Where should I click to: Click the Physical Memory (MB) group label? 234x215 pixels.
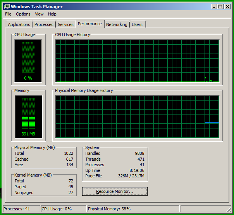[x=34, y=147]
